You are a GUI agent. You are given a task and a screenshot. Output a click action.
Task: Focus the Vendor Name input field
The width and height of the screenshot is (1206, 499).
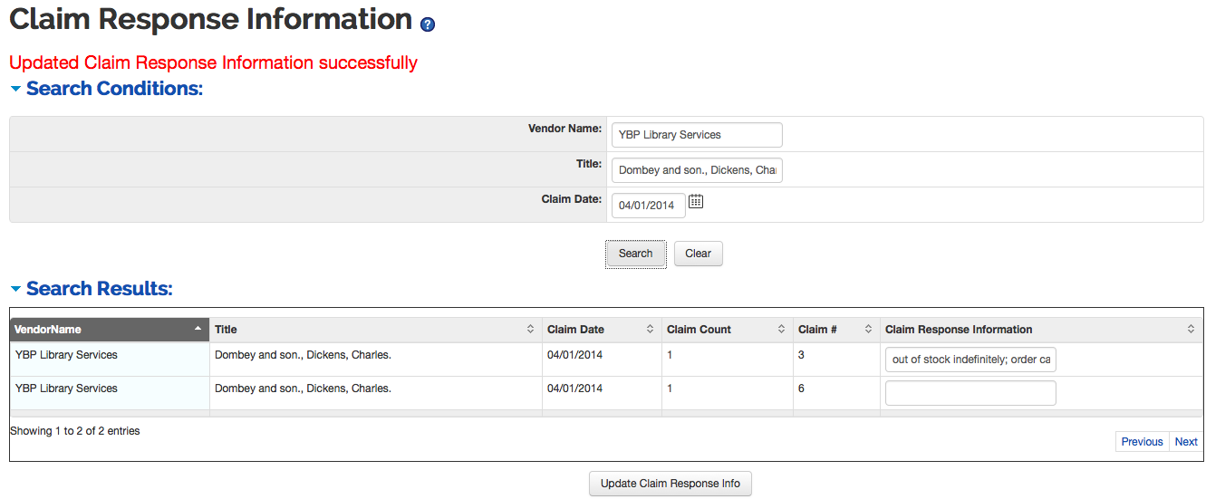coord(696,135)
